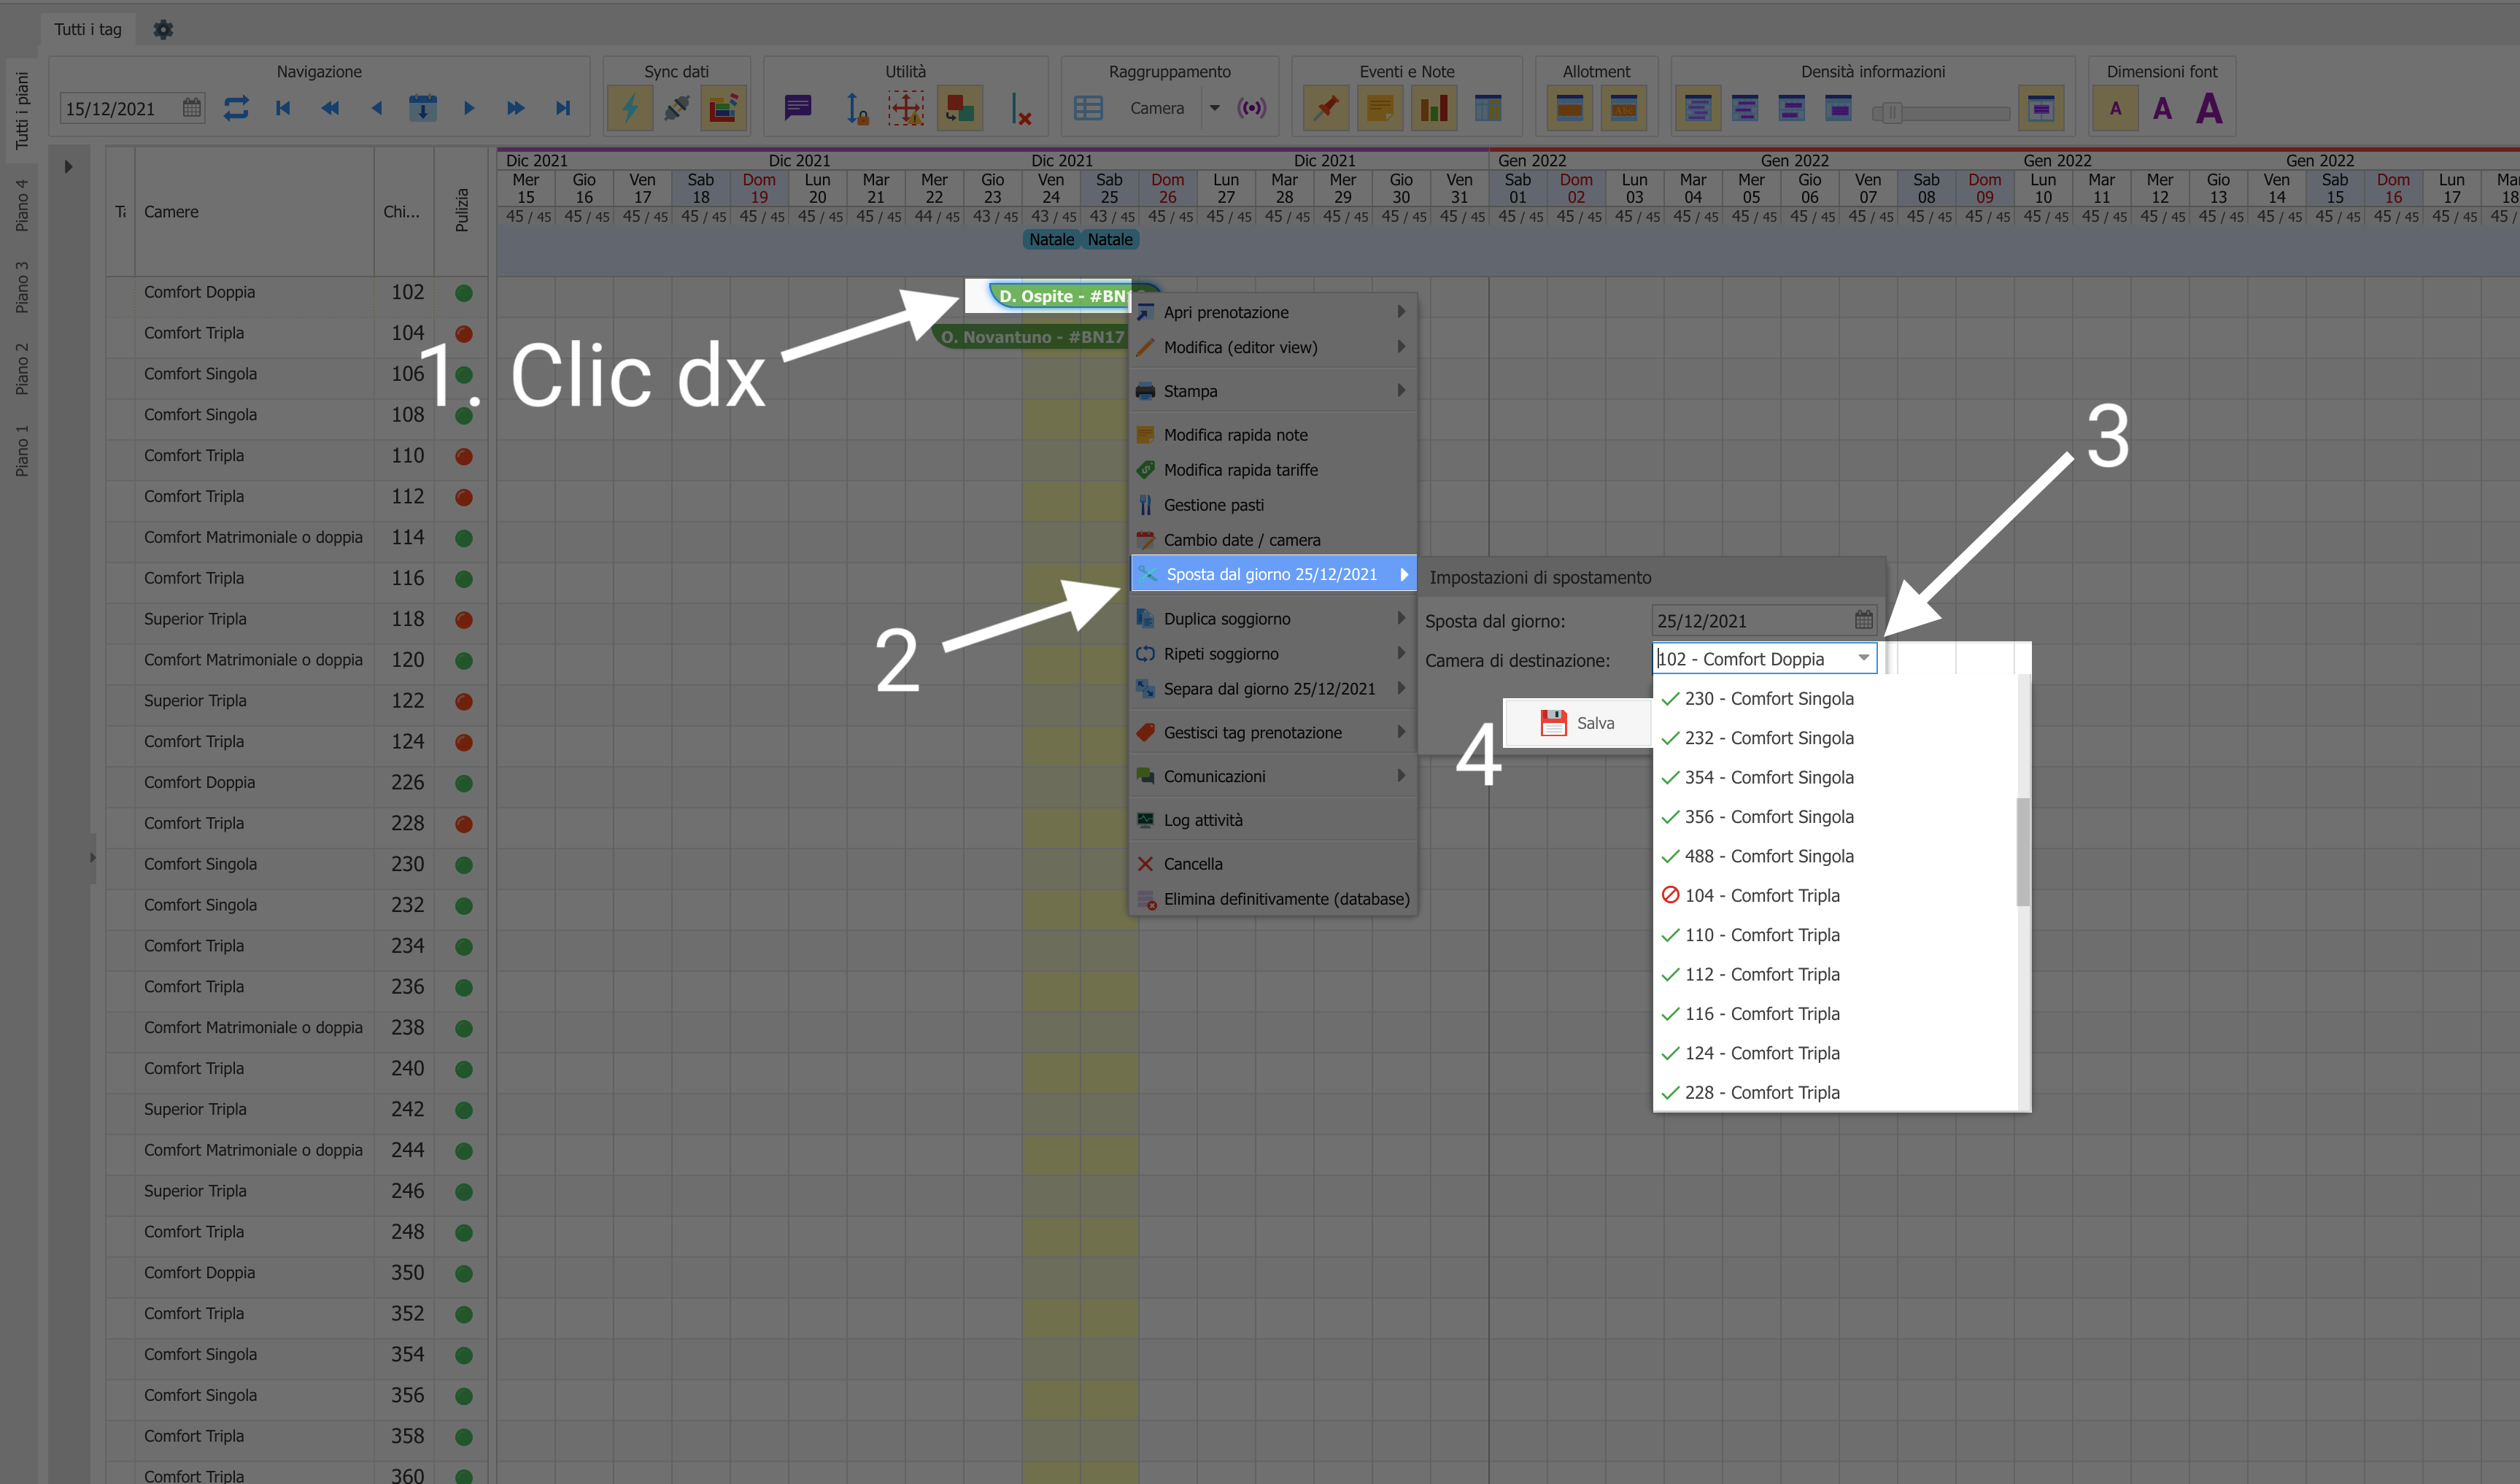Open calendar for Sposta dal giorno field
The width and height of the screenshot is (2520, 1484).
(x=1864, y=620)
